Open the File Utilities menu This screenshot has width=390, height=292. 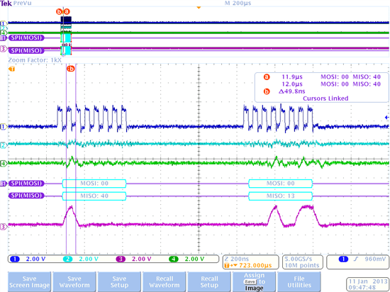(x=299, y=282)
